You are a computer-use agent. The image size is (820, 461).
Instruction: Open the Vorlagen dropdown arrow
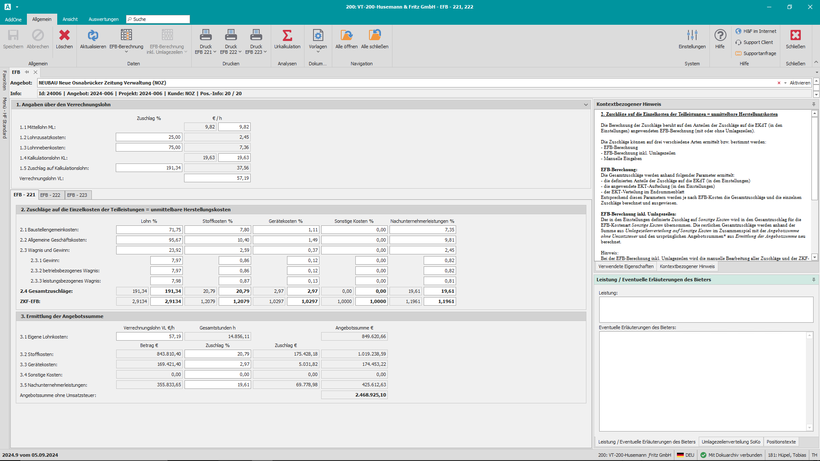pyautogui.click(x=318, y=52)
